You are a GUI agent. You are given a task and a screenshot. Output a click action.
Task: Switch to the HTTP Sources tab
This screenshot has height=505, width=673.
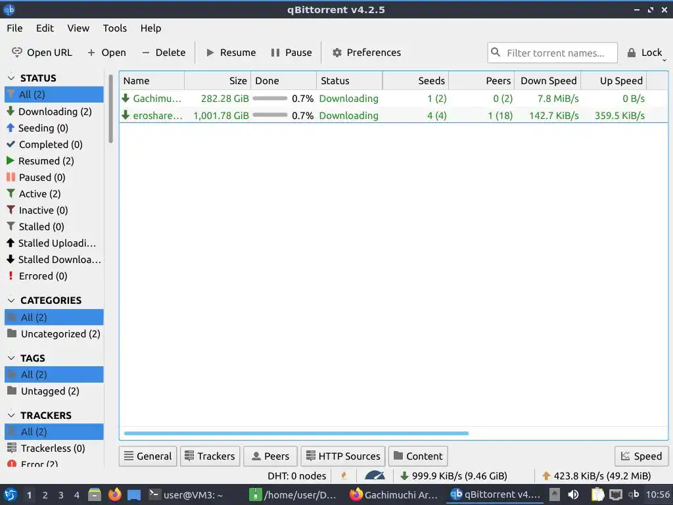(x=343, y=456)
